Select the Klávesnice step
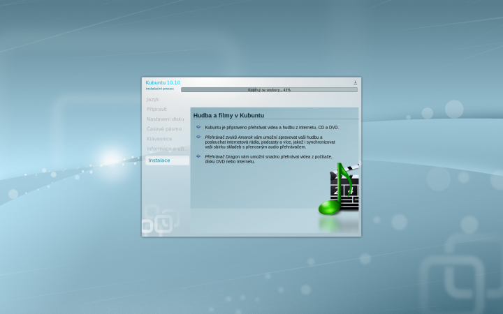Image resolution: width=503 pixels, height=314 pixels. [159, 139]
